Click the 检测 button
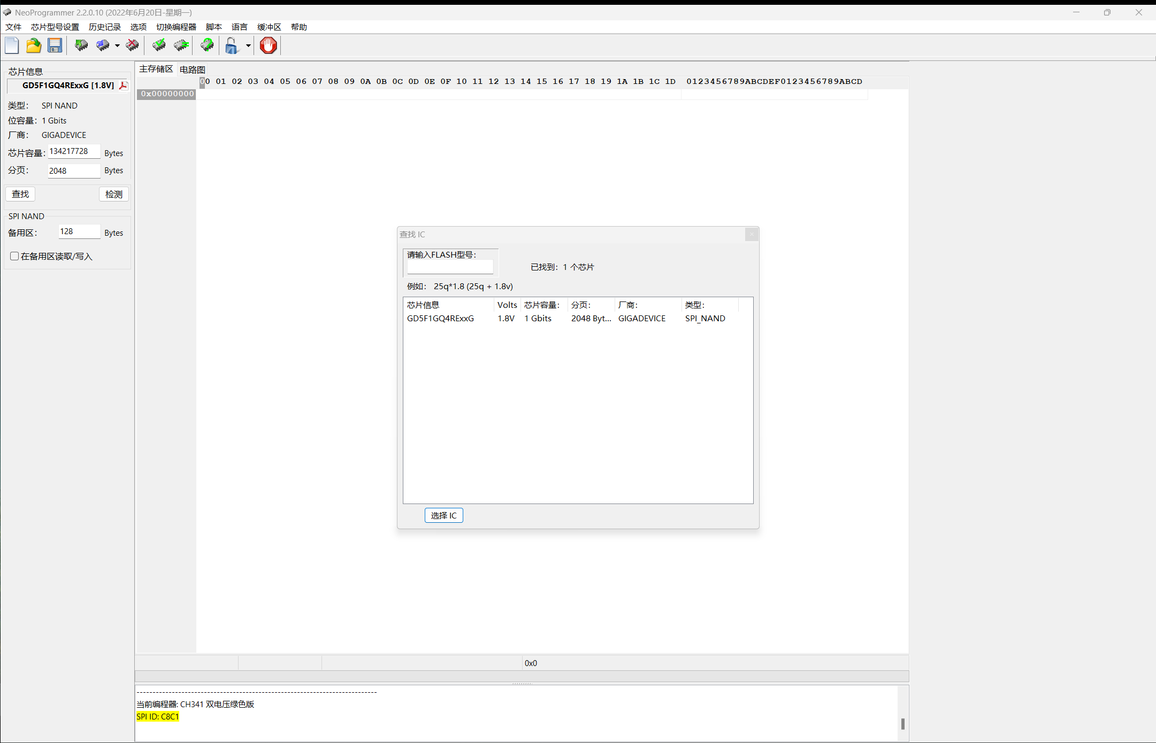 coord(113,194)
